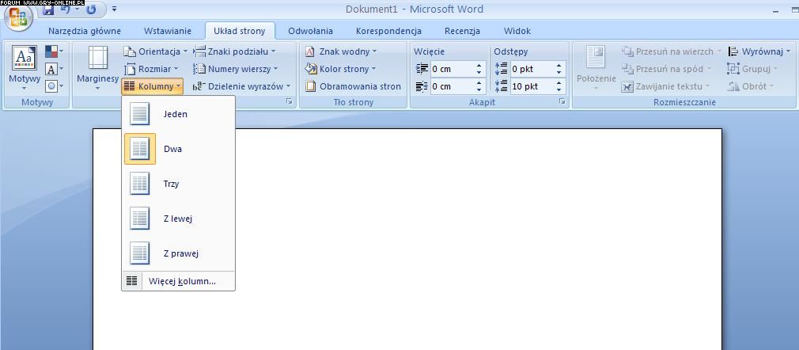The width and height of the screenshot is (799, 350).
Task: Open page setup dialog launcher
Action: [x=290, y=102]
